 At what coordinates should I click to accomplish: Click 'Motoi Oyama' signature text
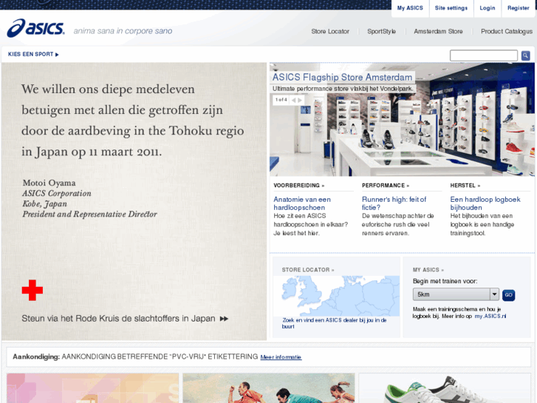tap(49, 183)
